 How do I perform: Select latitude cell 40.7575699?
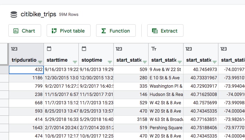[201, 103]
